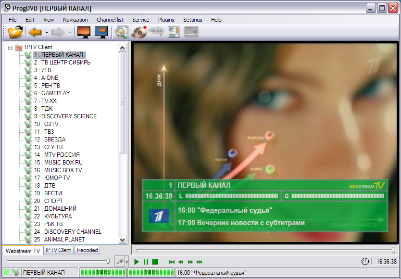
Task: Select channel 24 : DISCOVERY CHANNEL
Action: pyautogui.click(x=67, y=232)
